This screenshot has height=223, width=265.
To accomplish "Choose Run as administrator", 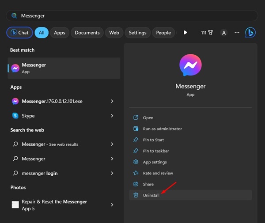I will [162, 129].
